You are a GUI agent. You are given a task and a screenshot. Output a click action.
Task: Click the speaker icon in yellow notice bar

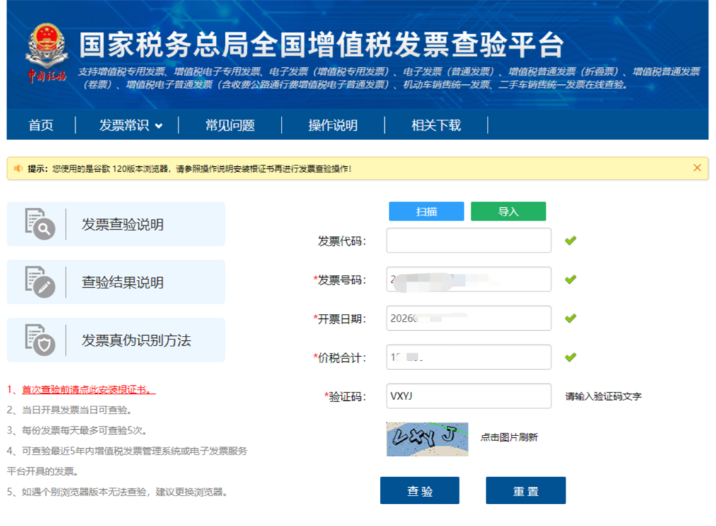18,168
